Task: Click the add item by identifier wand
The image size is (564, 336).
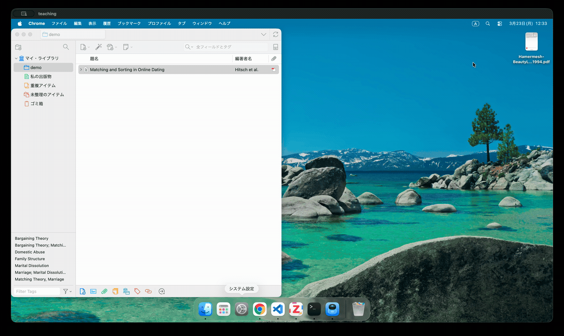Action: pos(98,47)
